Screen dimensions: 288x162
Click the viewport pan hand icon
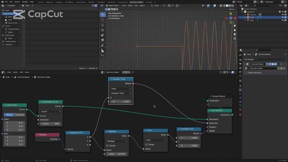234,30
